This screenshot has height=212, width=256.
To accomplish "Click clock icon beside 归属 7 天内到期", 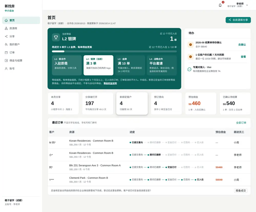I will (190, 57).
